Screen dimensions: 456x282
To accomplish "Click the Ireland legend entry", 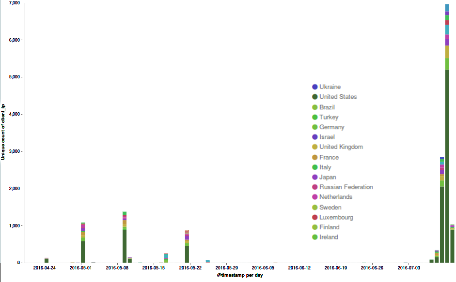I will click(x=329, y=237).
